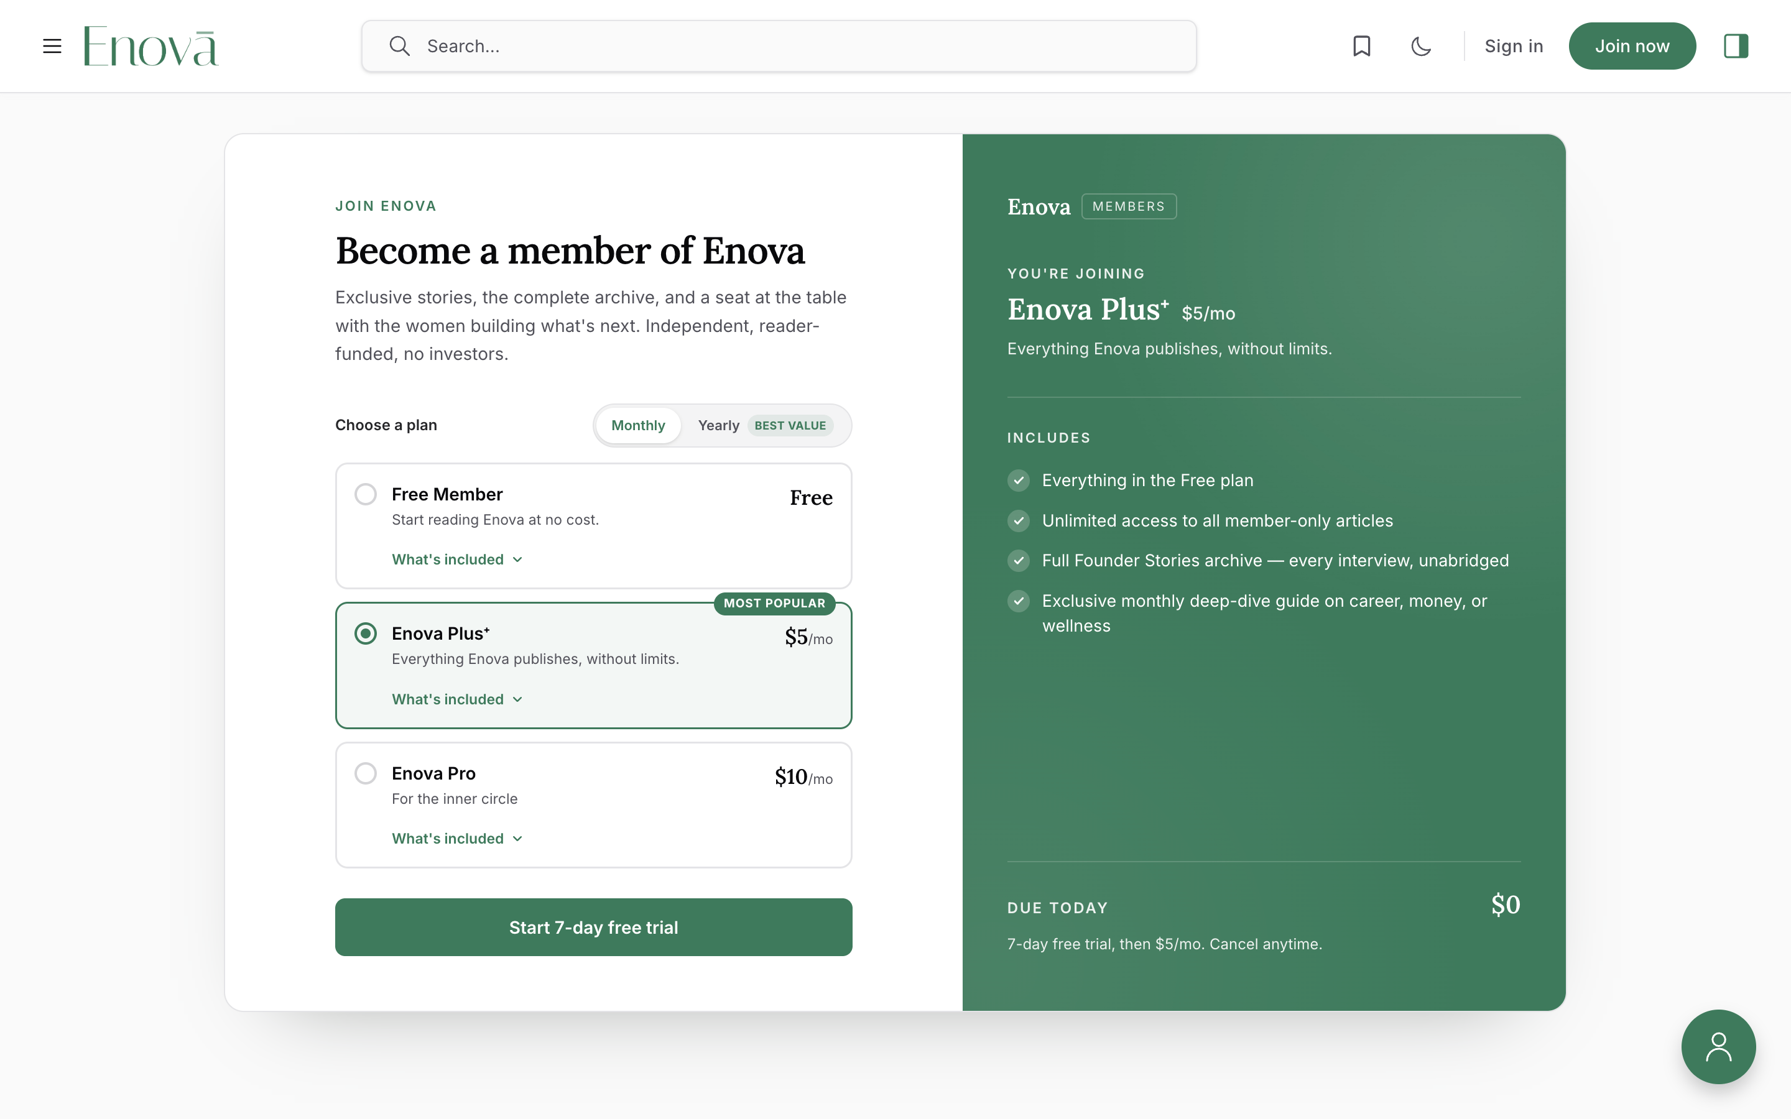Click the MOST POPULAR badge
1791x1119 pixels.
tap(774, 603)
